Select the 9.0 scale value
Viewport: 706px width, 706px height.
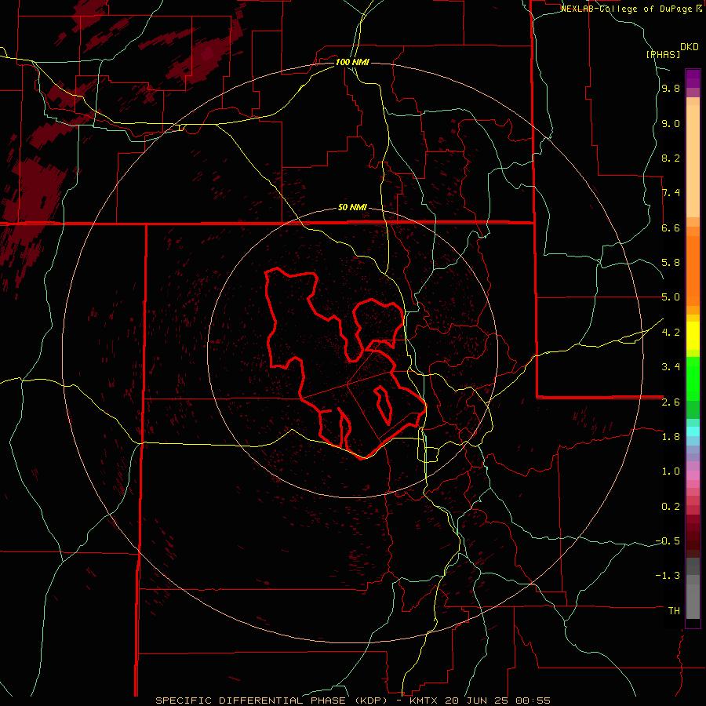[671, 123]
